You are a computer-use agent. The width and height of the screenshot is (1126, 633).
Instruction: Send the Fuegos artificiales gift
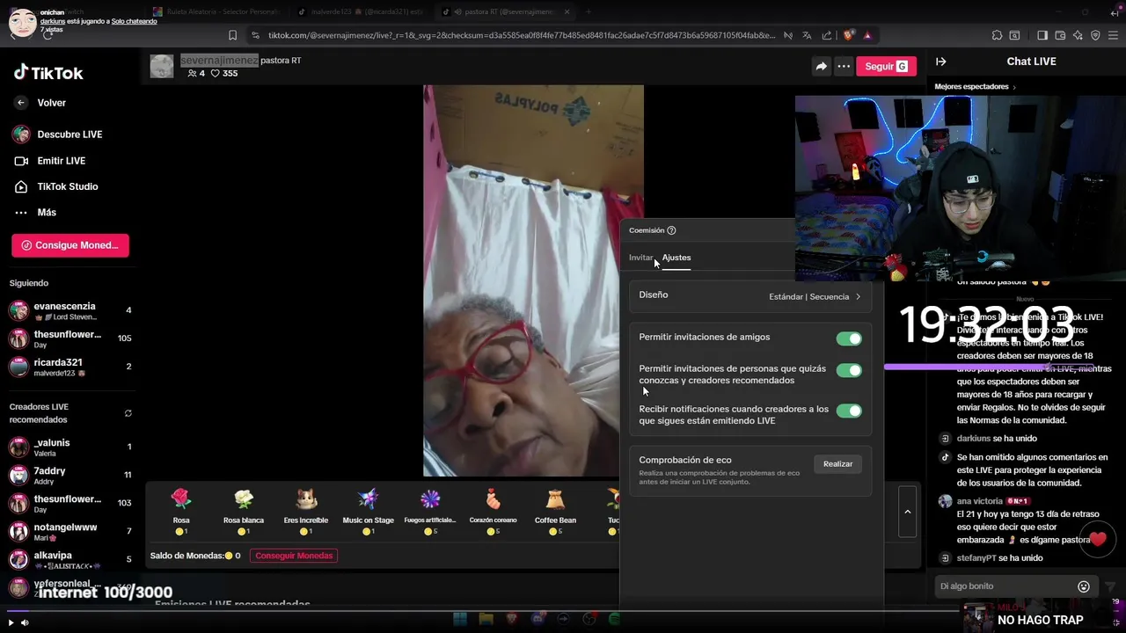(430, 511)
